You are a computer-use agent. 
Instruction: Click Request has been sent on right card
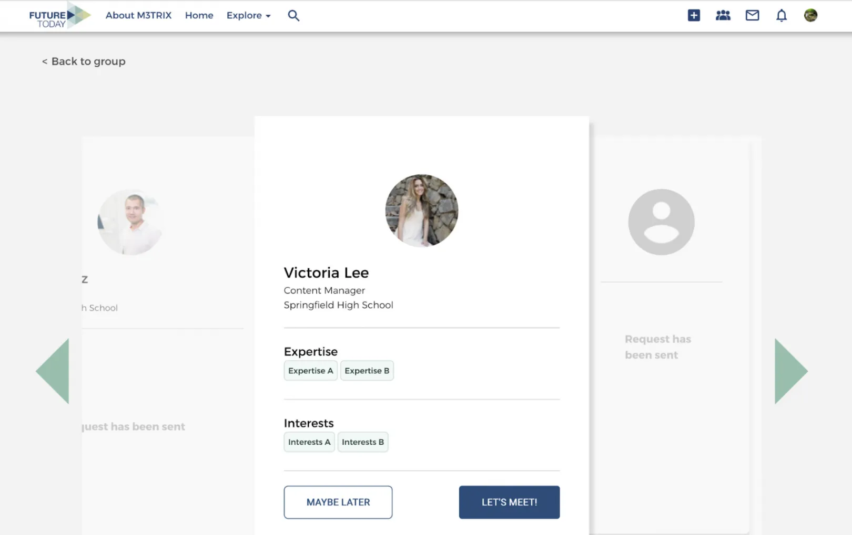(658, 347)
